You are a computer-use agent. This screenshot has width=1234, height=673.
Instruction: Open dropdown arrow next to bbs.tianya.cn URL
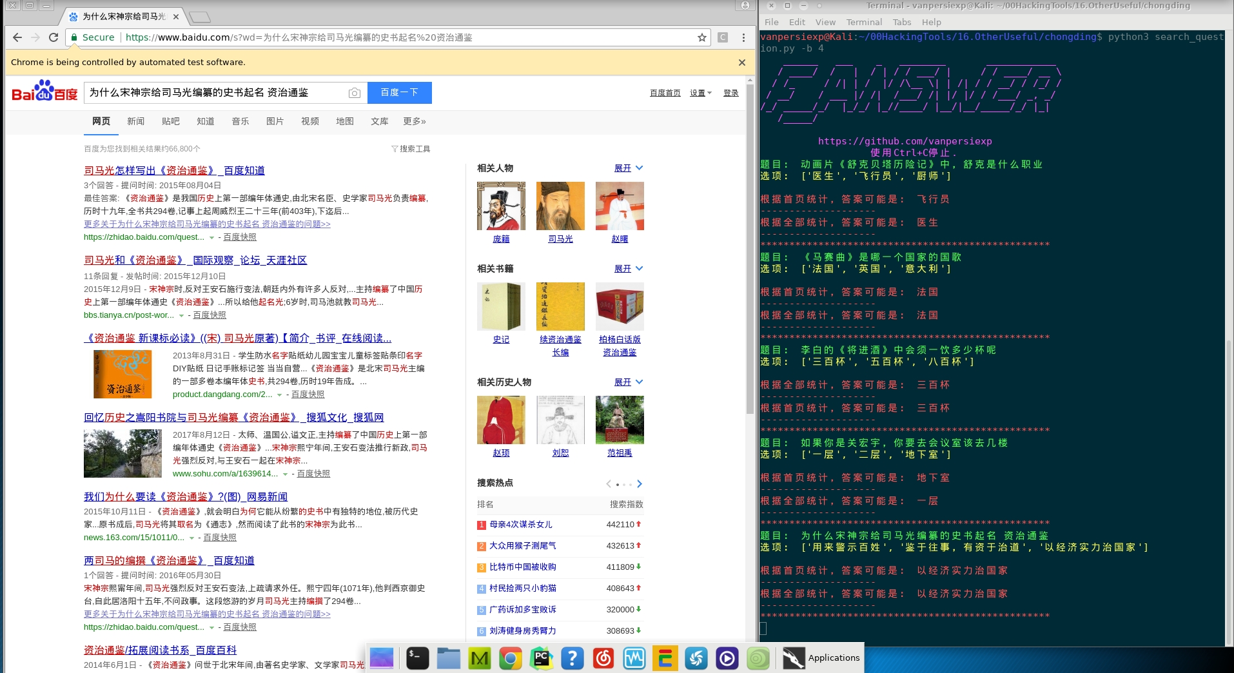click(x=181, y=316)
